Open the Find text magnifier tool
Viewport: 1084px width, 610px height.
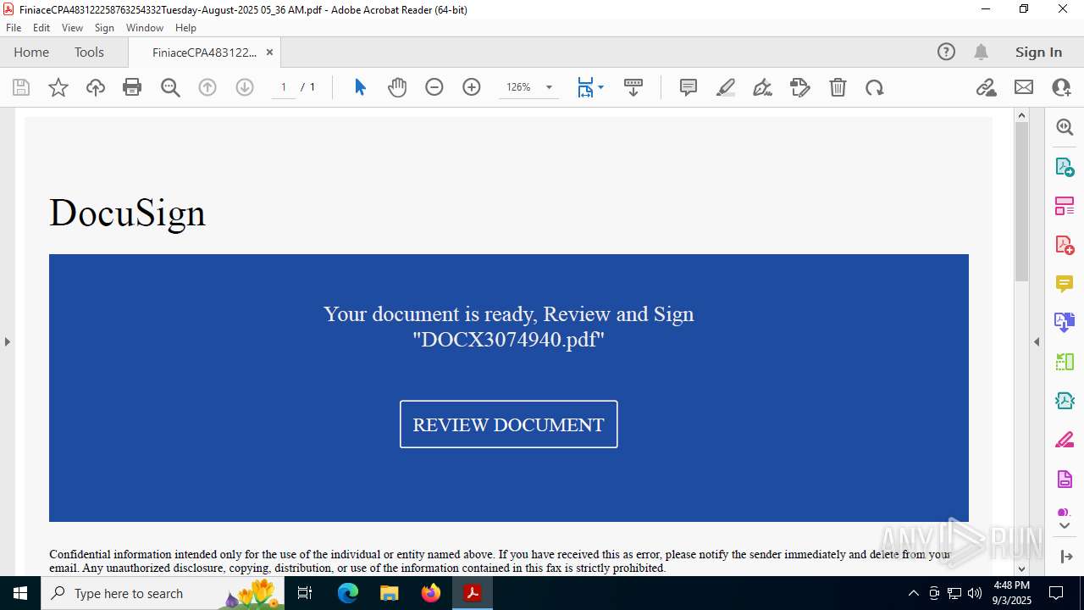170,87
